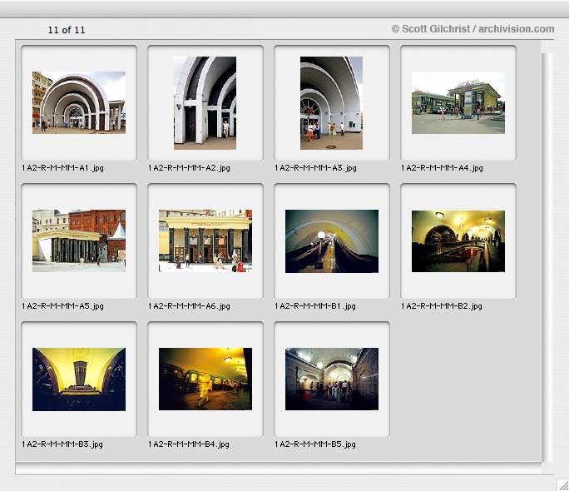Select thumbnail 1A2-R-M-MM-A4 station pavilion

pyautogui.click(x=458, y=102)
